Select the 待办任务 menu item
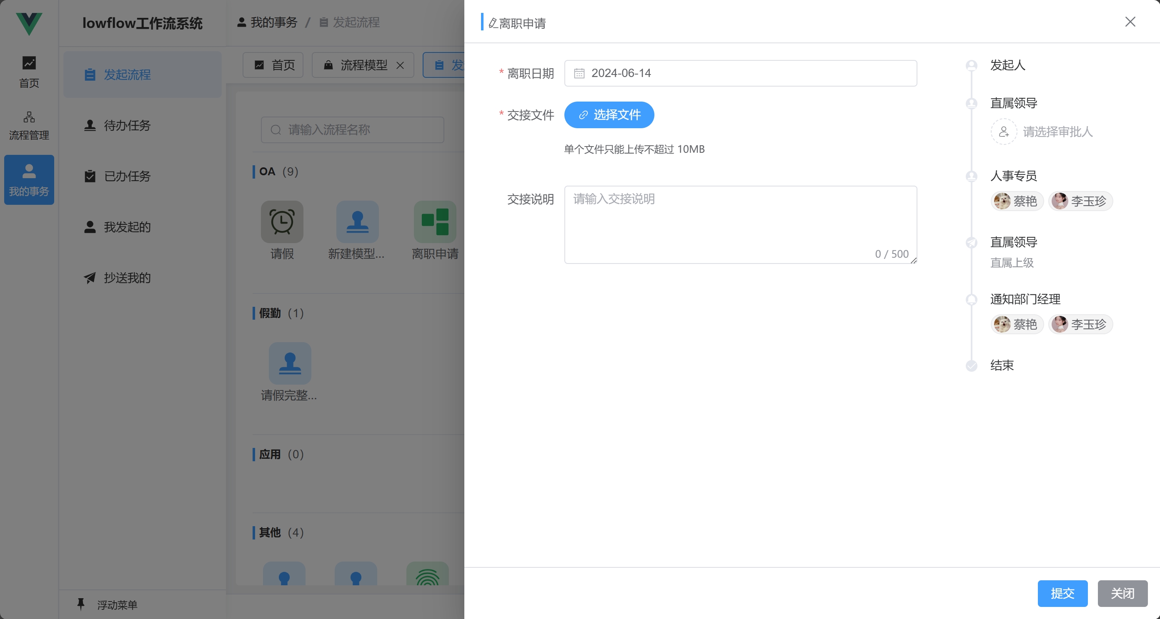 pos(127,126)
